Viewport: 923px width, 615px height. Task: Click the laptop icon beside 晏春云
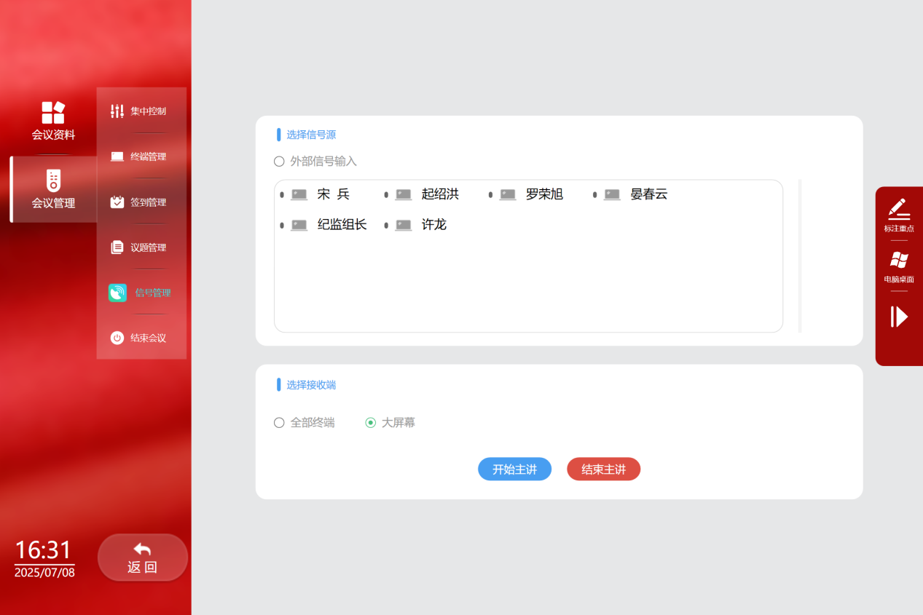[x=612, y=194]
